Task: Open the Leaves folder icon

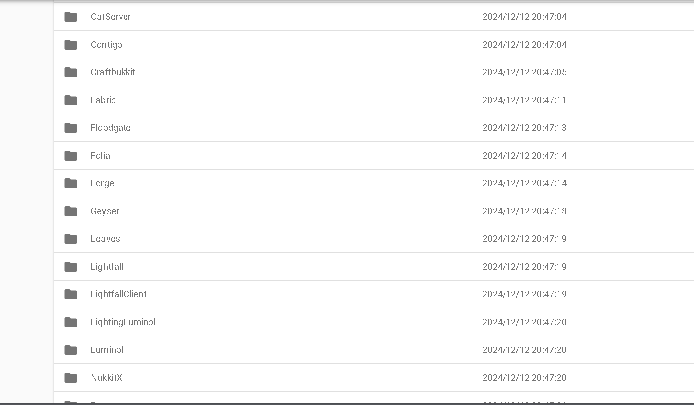Action: click(71, 239)
